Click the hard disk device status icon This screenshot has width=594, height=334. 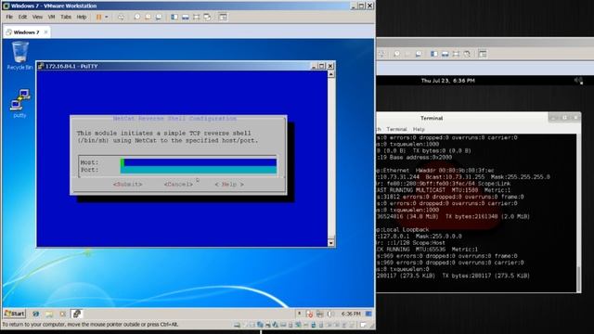tap(237, 325)
